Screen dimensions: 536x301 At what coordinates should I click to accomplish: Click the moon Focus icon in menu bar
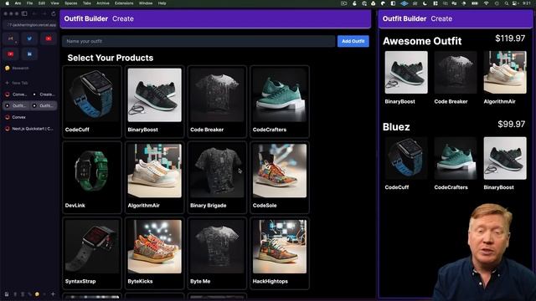click(425, 3)
